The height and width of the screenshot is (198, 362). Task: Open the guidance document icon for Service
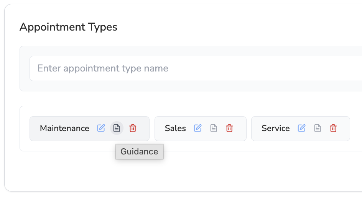(x=318, y=128)
